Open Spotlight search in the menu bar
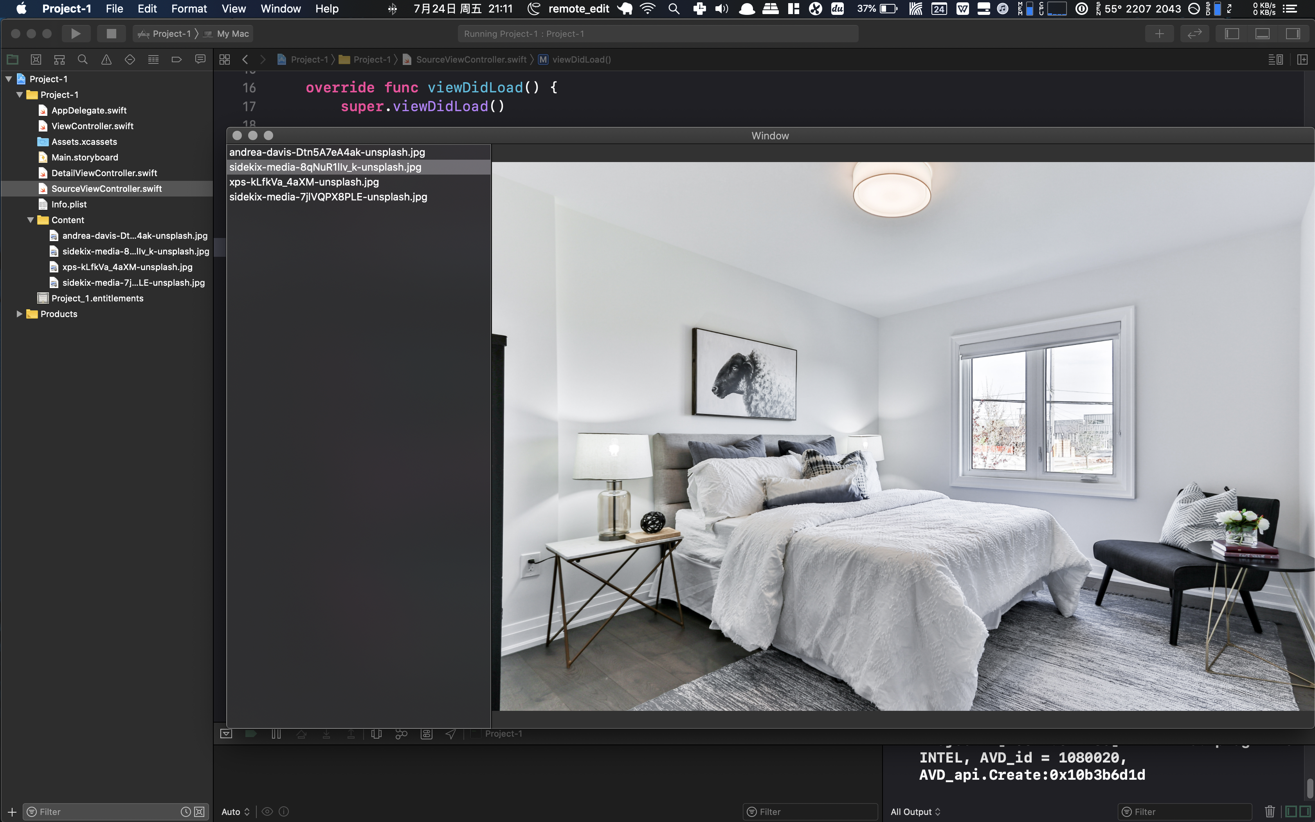This screenshot has width=1315, height=822. tap(674, 9)
